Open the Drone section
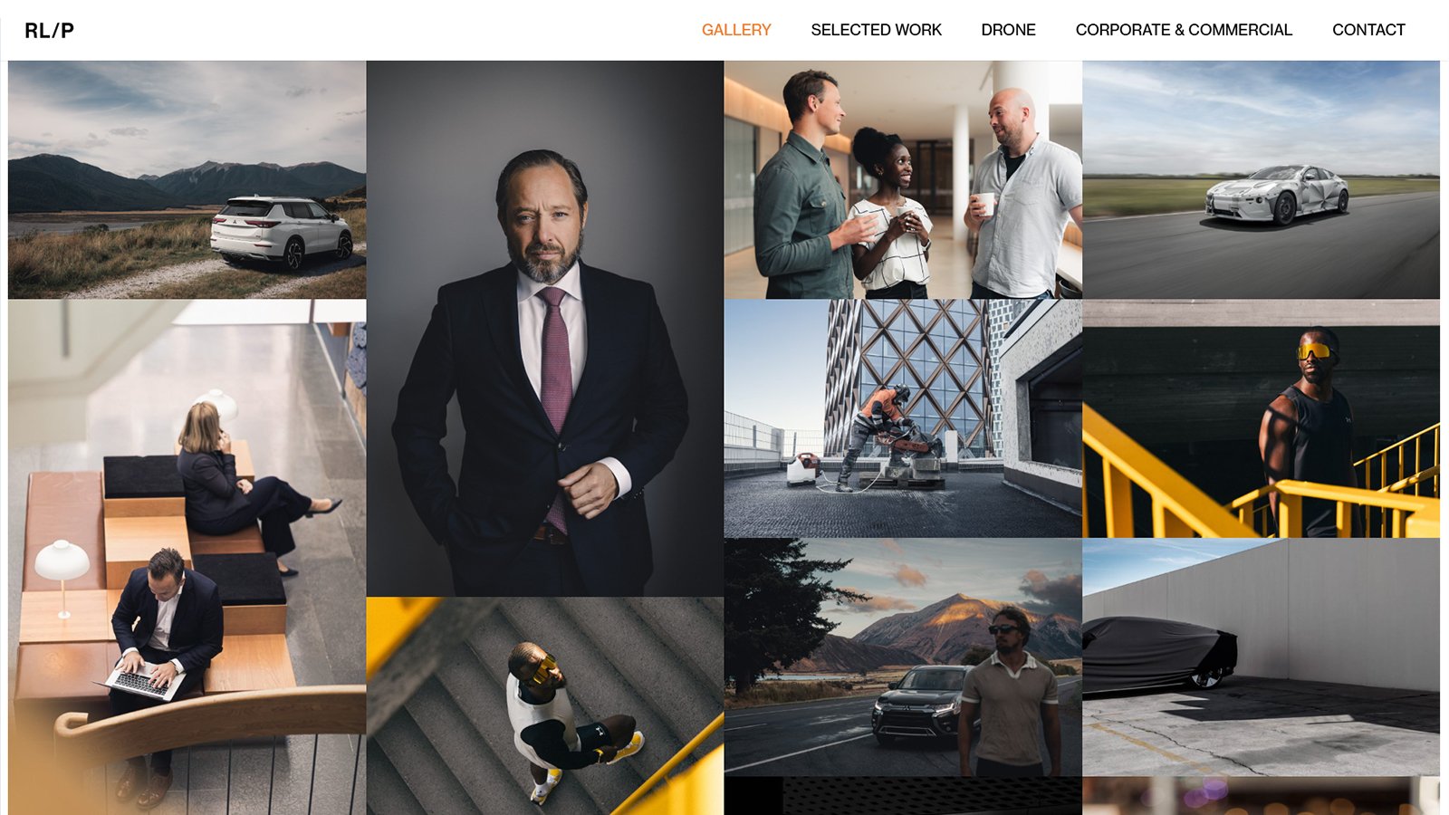1449x815 pixels. (x=1008, y=30)
